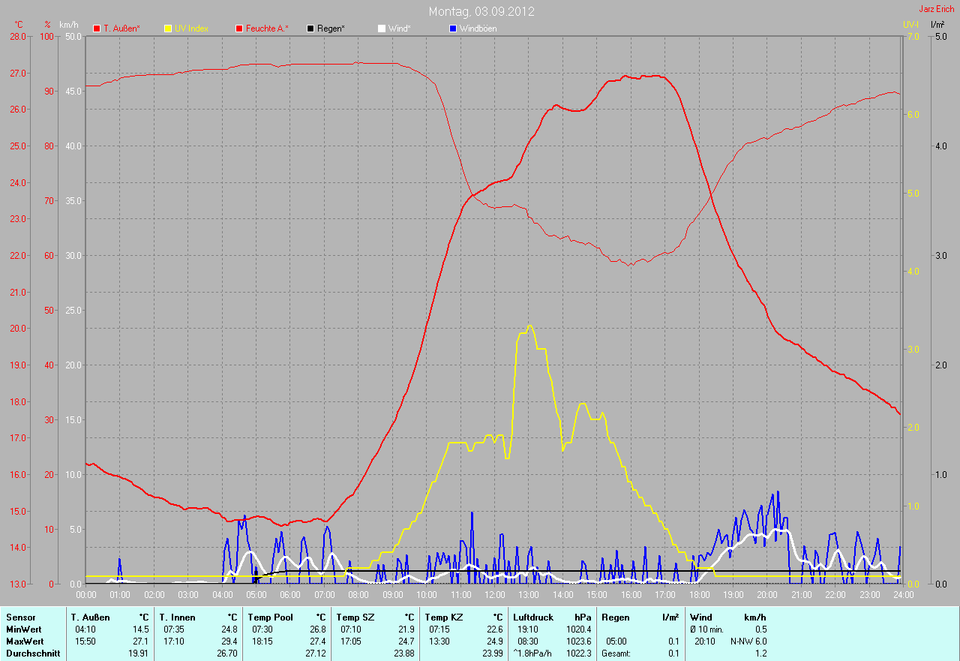Click the 18:15 time cell
Viewport: 960px width, 661px height.
click(262, 641)
